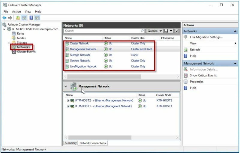Select the LiveMigration Network row
Viewport: 240px width, 153px height.
click(x=122, y=66)
